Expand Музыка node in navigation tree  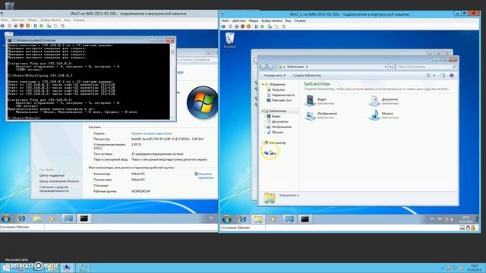point(265,132)
